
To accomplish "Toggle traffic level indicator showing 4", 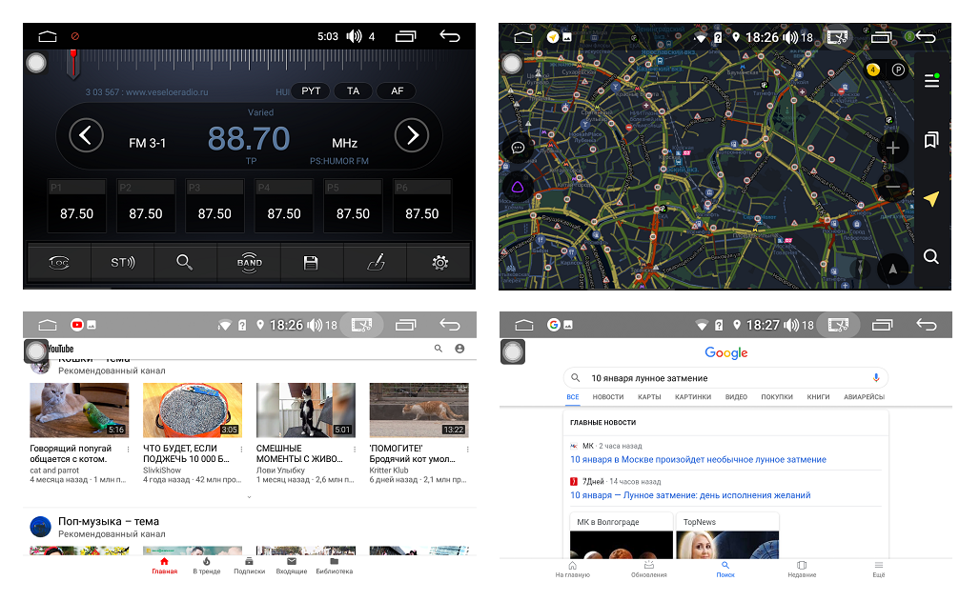I will pyautogui.click(x=873, y=70).
